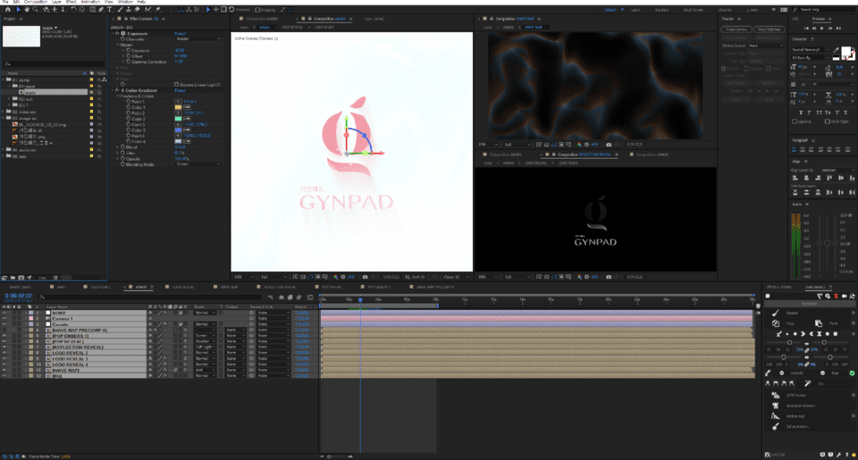This screenshot has height=460, width=858.
Task: Open 4-Color Gradient Blending Mode dropdown
Action: 198,164
